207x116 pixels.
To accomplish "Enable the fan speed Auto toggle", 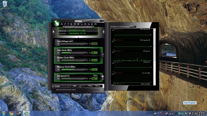I will [x=95, y=76].
